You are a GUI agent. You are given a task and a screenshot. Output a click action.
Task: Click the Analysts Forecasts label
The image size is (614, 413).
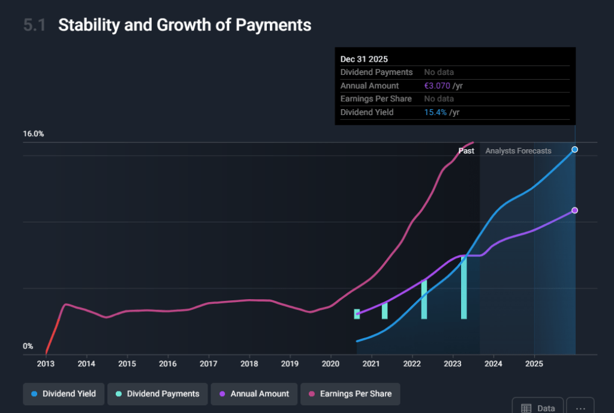(518, 151)
